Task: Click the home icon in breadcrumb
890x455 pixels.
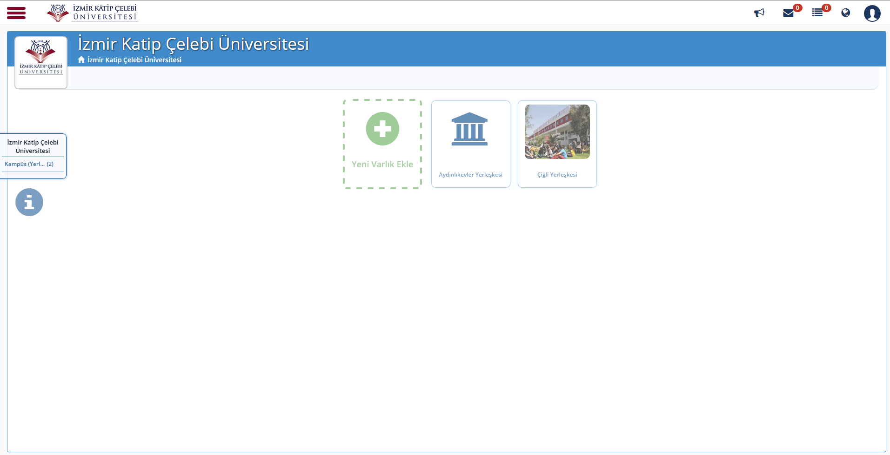Action: pos(81,59)
